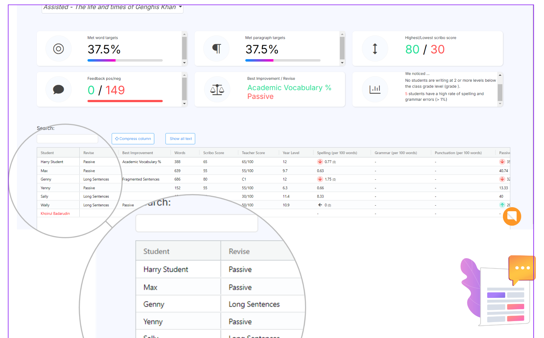
Task: Click the bar chart We noticed icon
Action: pyautogui.click(x=375, y=90)
